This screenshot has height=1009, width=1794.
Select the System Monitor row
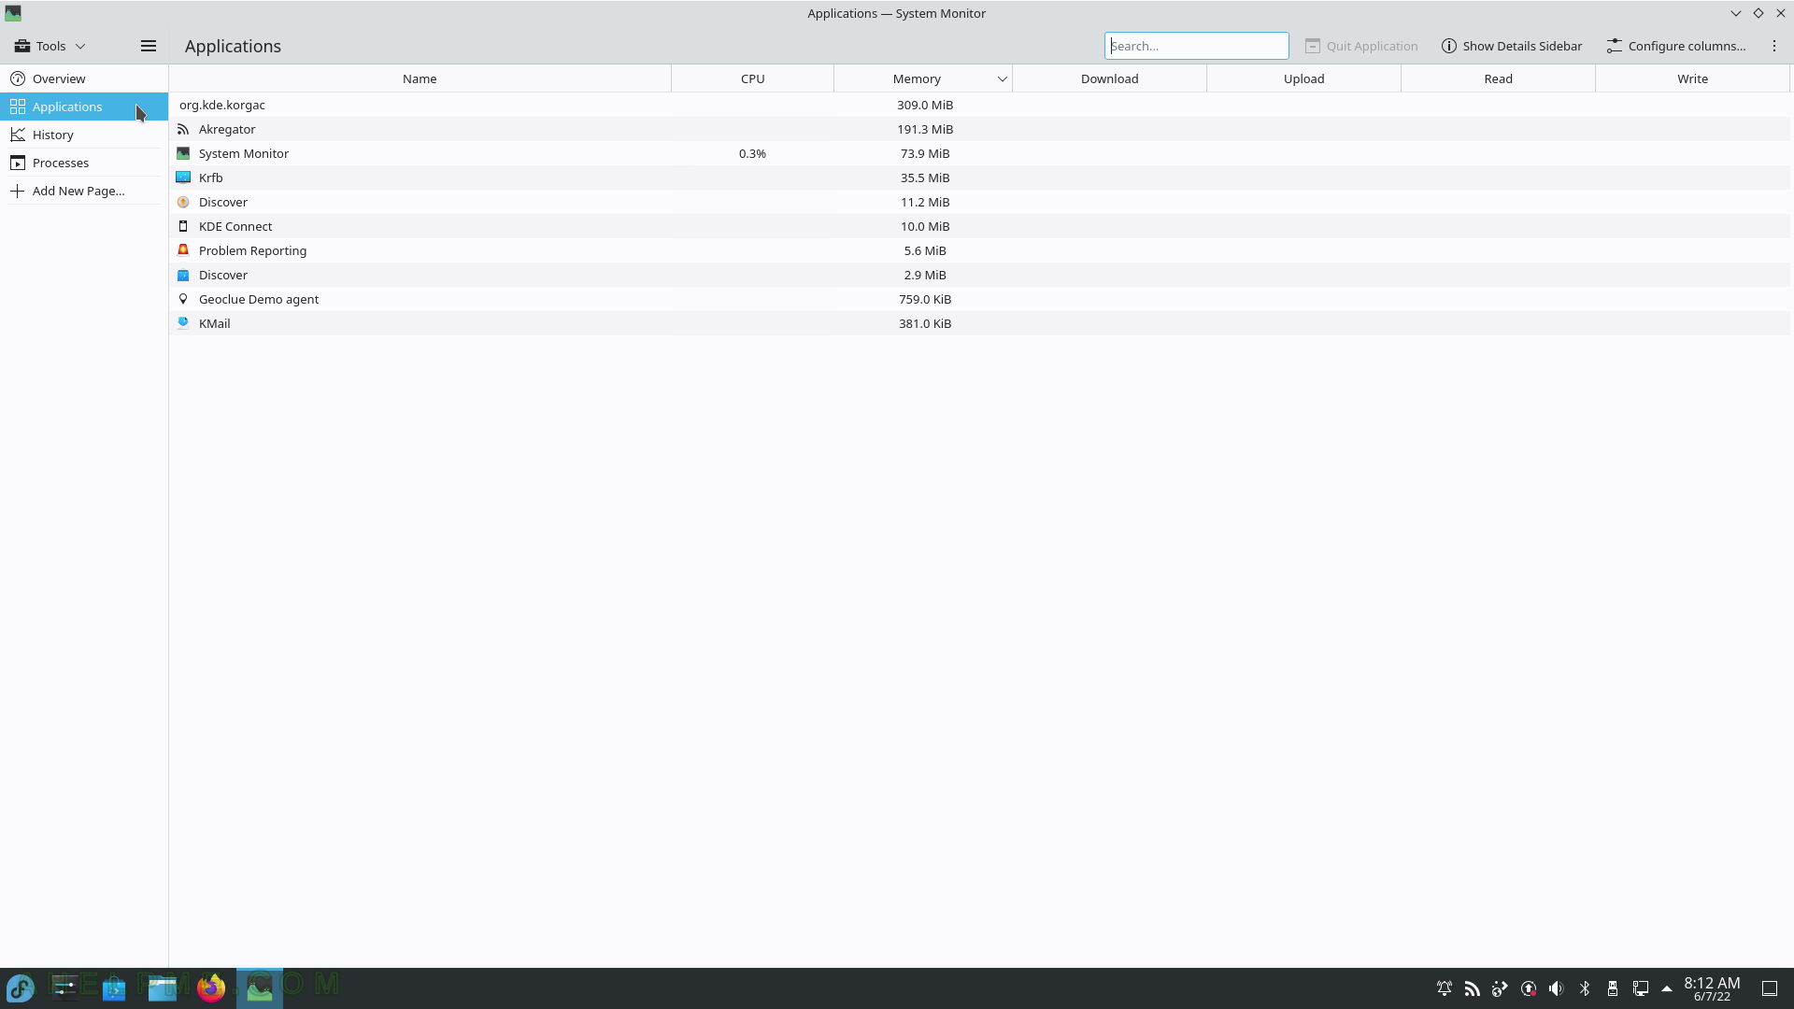pyautogui.click(x=979, y=153)
